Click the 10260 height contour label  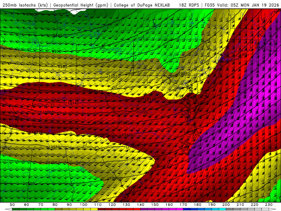(124, 123)
